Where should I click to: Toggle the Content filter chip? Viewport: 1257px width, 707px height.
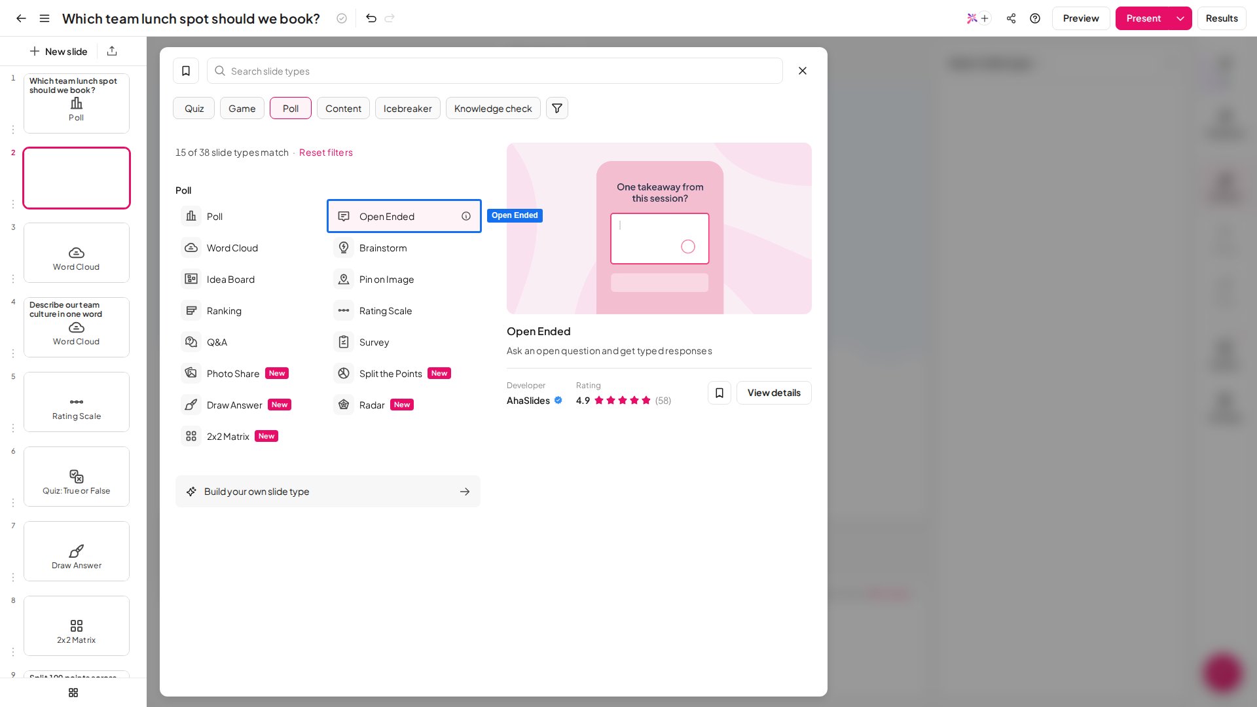(343, 108)
